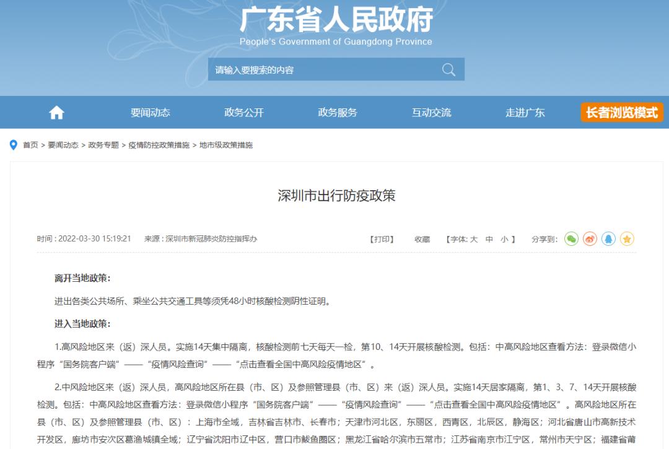Click the 打印 print link
Screen dimensions: 669x449
(382, 239)
